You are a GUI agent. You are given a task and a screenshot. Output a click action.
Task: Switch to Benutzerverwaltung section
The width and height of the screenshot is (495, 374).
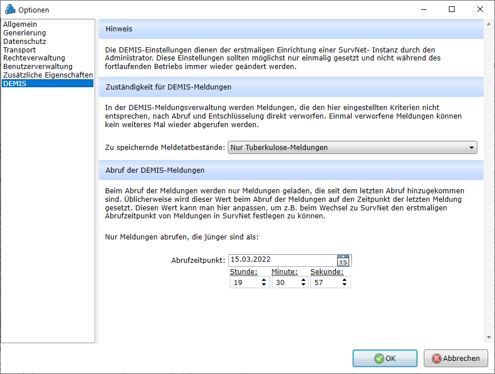click(38, 67)
